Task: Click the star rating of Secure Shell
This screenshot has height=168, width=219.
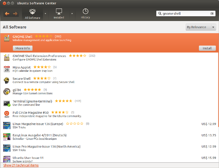Action: click(x=42, y=78)
